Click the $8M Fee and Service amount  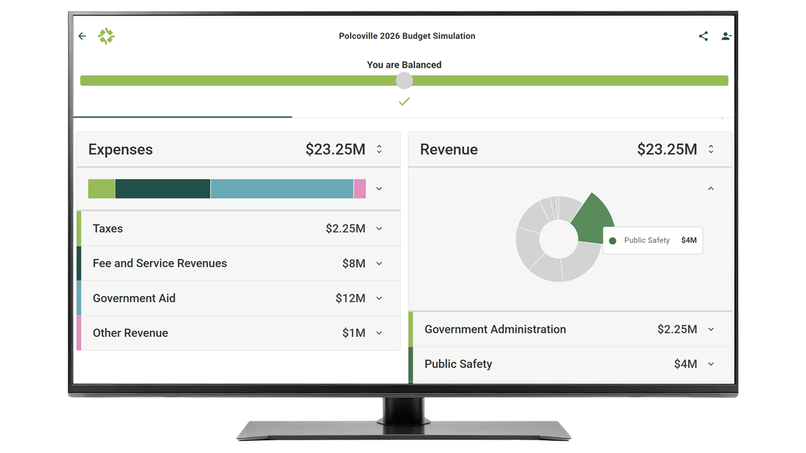point(354,264)
